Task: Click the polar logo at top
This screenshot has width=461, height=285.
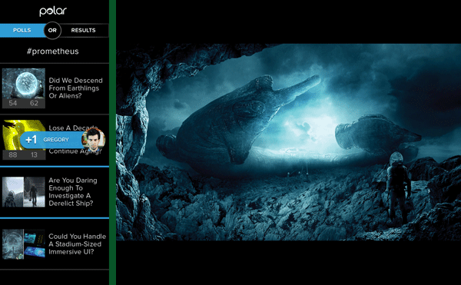Action: point(53,12)
